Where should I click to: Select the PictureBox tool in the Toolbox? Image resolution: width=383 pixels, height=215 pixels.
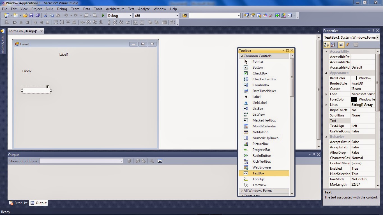coord(260,144)
